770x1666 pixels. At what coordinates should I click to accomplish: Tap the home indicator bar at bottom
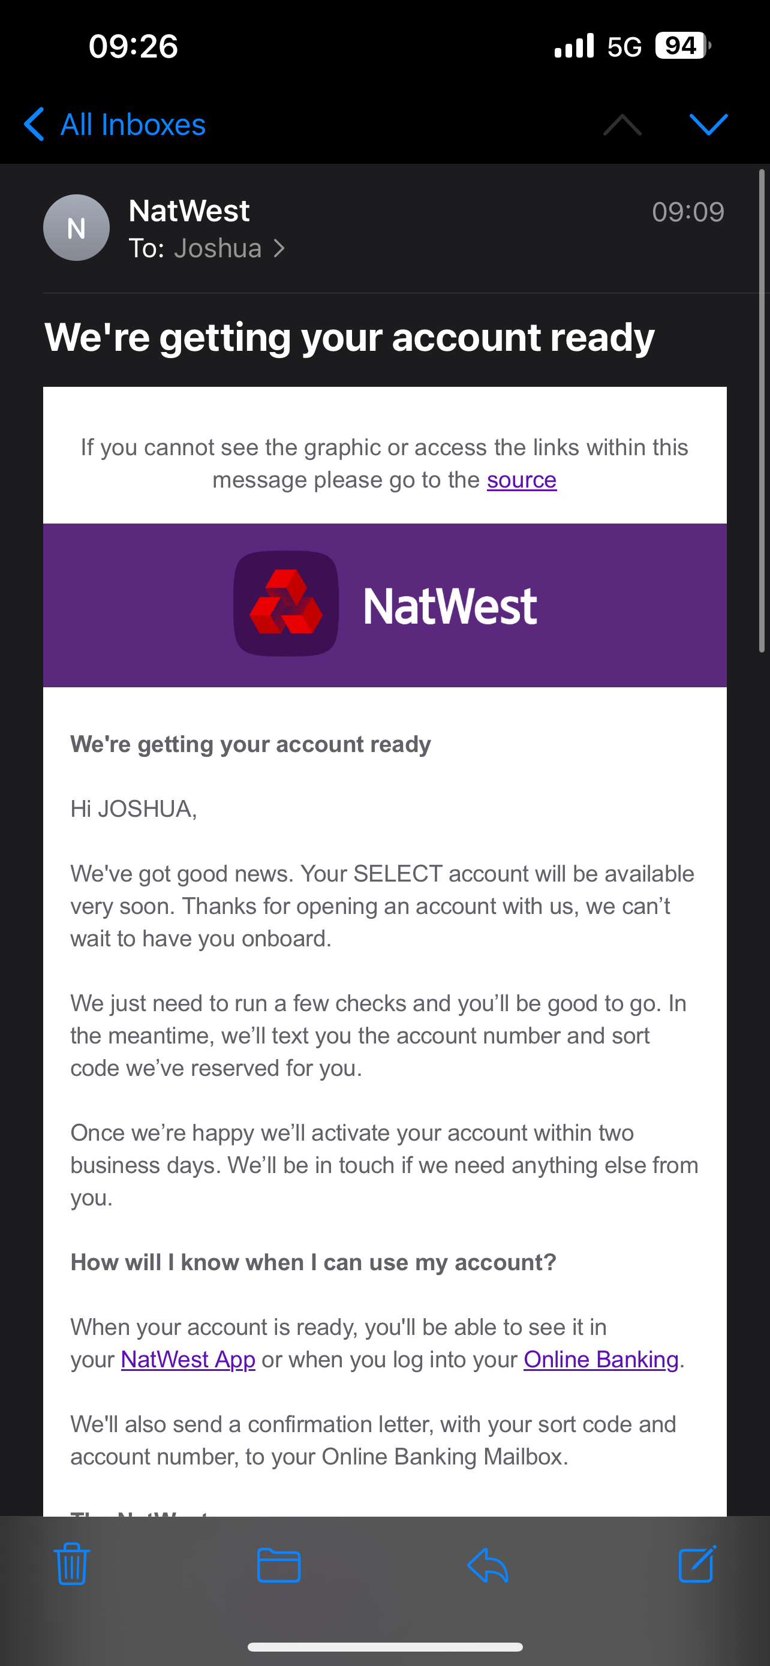pos(386,1647)
